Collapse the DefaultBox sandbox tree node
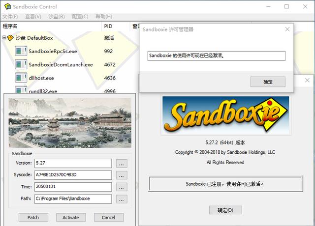The width and height of the screenshot is (315, 226). (4, 38)
